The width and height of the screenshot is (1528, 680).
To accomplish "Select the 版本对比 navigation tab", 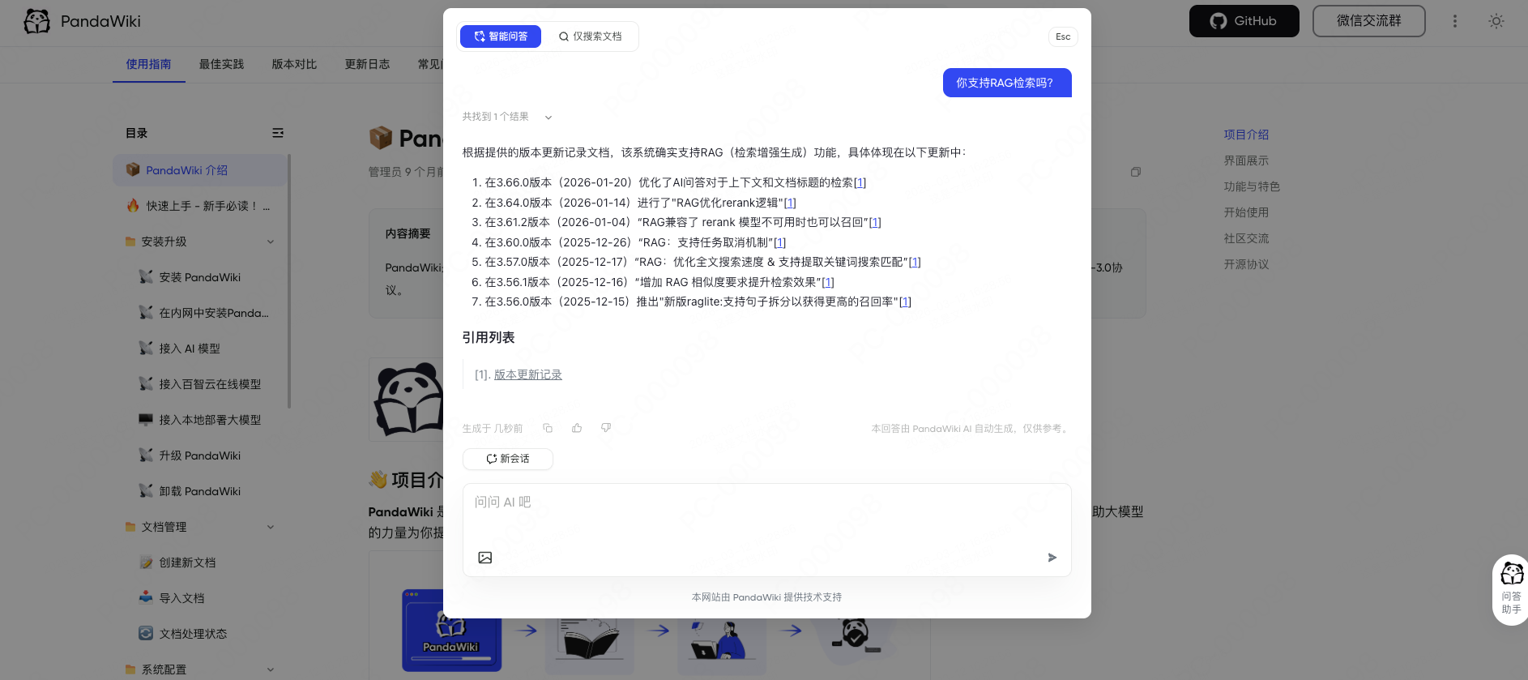I will (294, 64).
